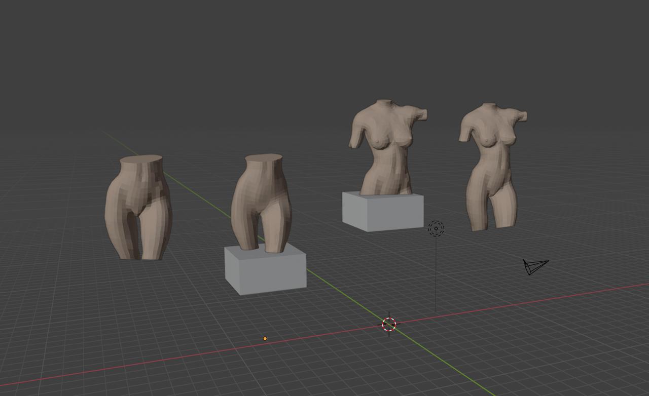This screenshot has width=649, height=396.
Task: Click flat waist top of leftmost hip model
Action: click(x=141, y=160)
